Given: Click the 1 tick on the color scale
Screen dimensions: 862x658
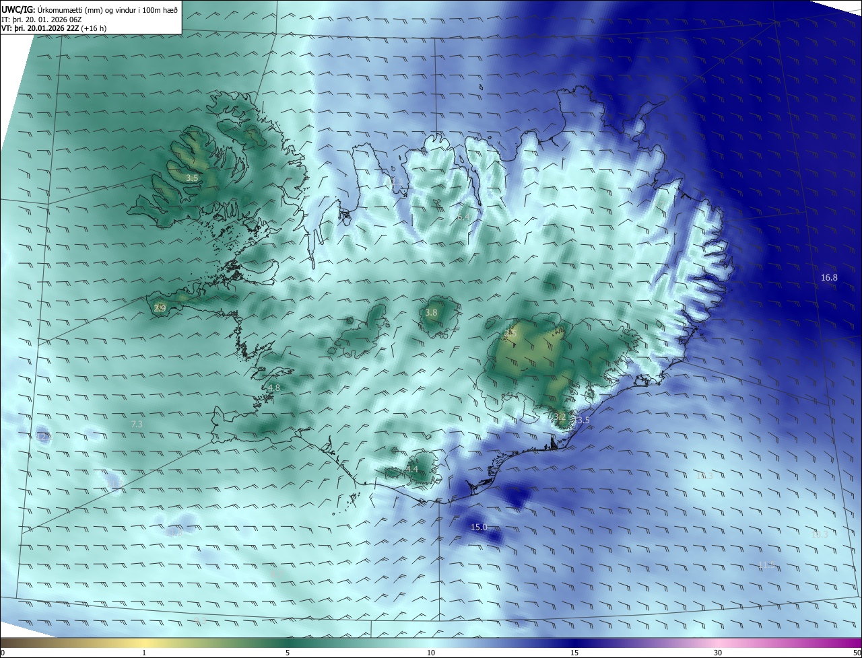Looking at the screenshot, I should (x=144, y=653).
